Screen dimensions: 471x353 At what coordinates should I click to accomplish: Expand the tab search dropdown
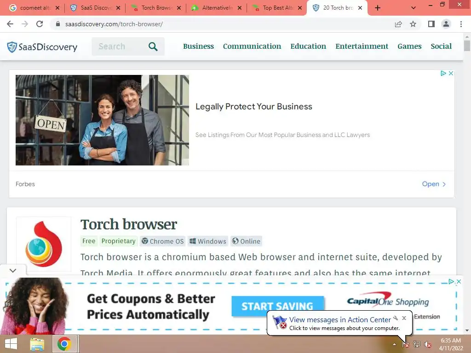pyautogui.click(x=414, y=8)
